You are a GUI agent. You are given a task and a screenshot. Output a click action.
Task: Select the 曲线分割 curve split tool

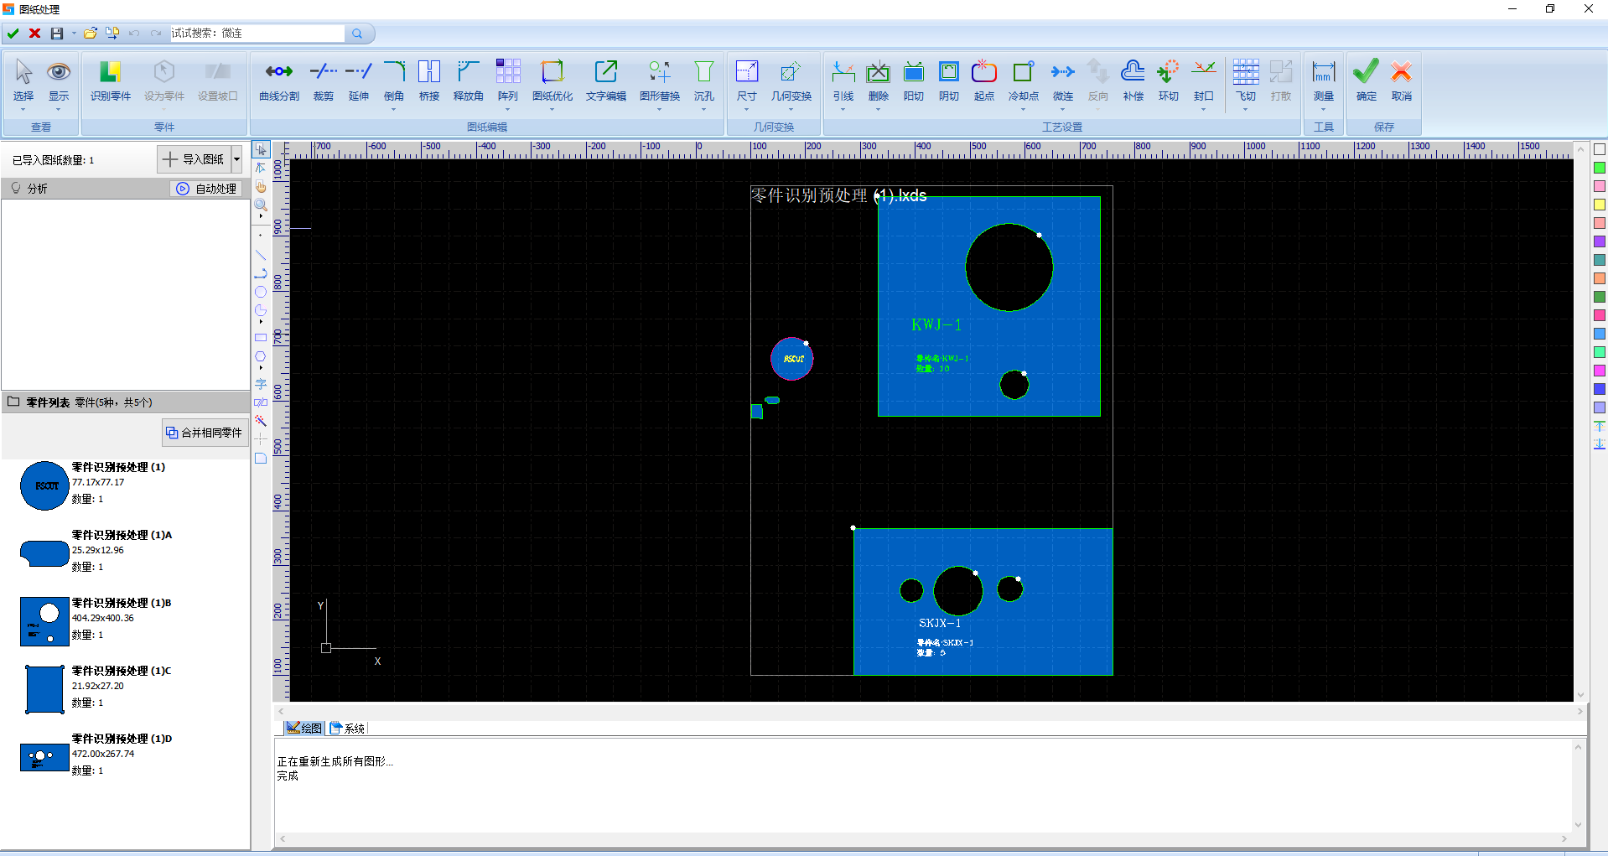pyautogui.click(x=278, y=80)
